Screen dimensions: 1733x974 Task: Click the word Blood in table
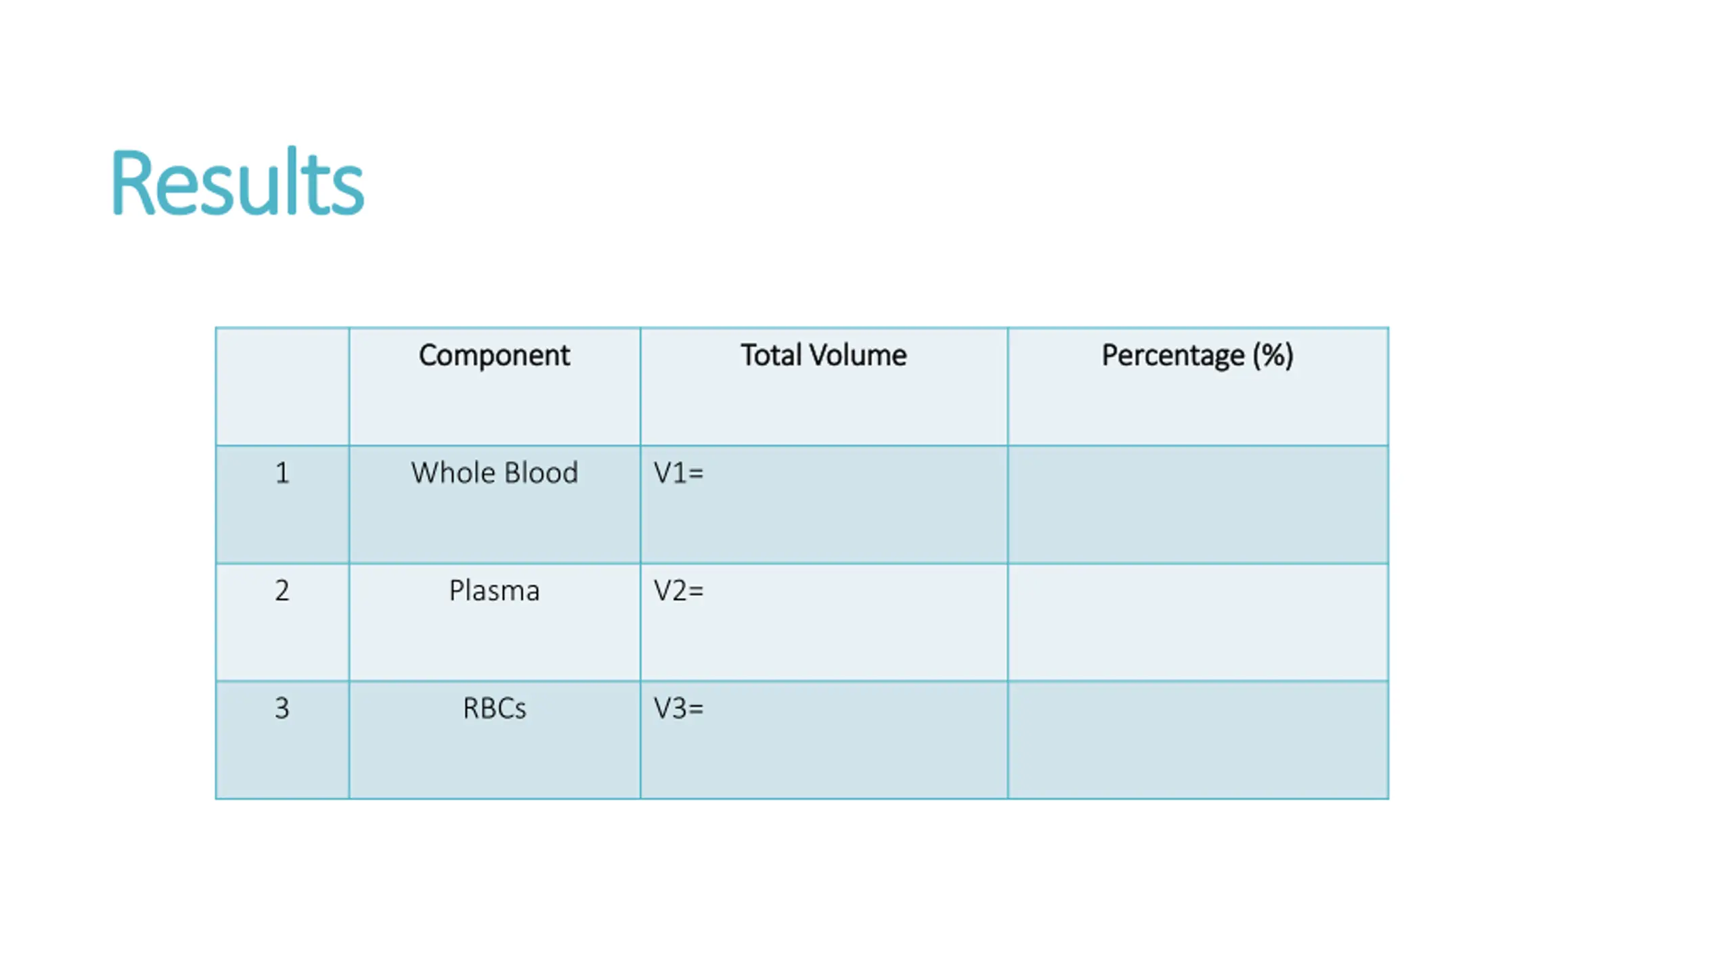[542, 473]
